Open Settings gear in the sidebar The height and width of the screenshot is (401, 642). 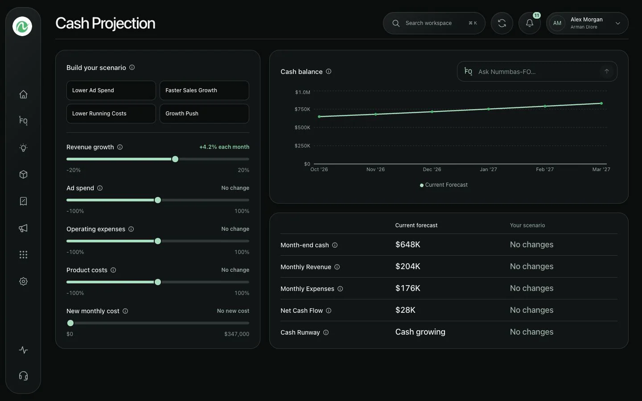point(23,282)
